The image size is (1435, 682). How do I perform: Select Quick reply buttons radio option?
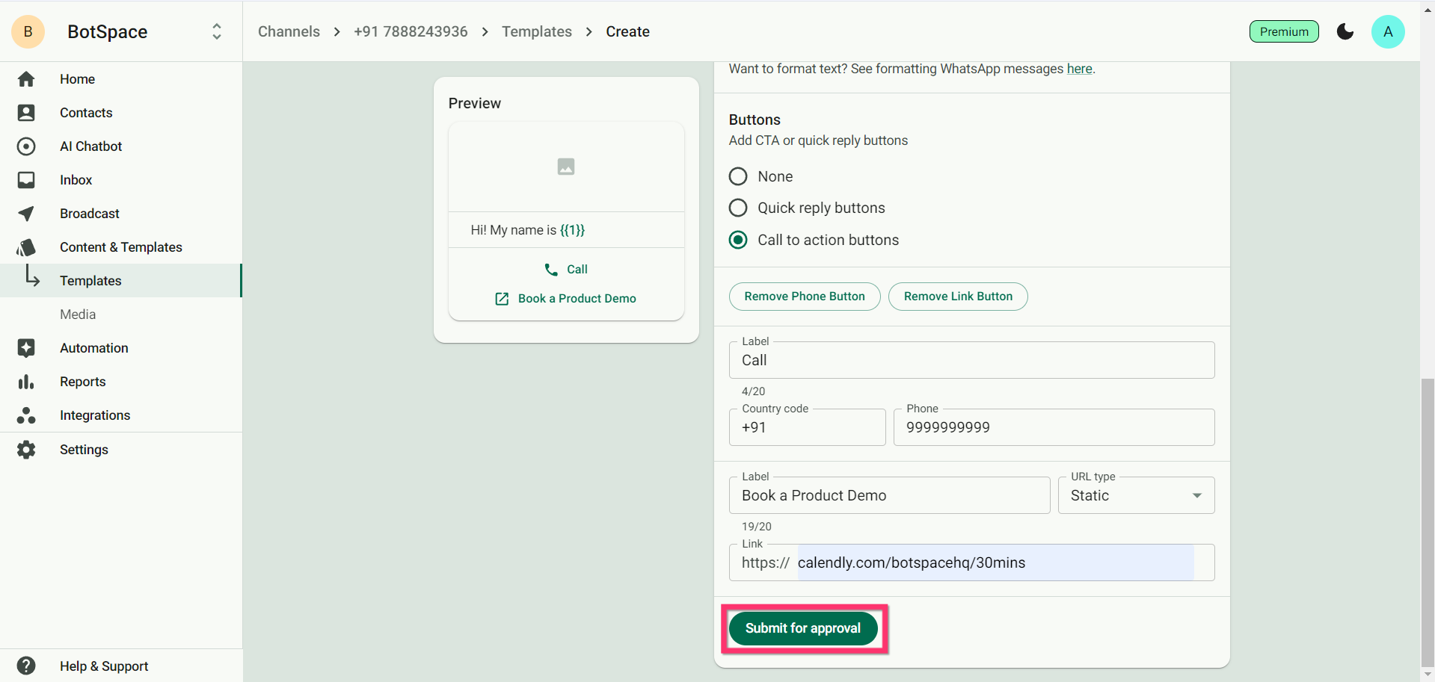point(738,208)
